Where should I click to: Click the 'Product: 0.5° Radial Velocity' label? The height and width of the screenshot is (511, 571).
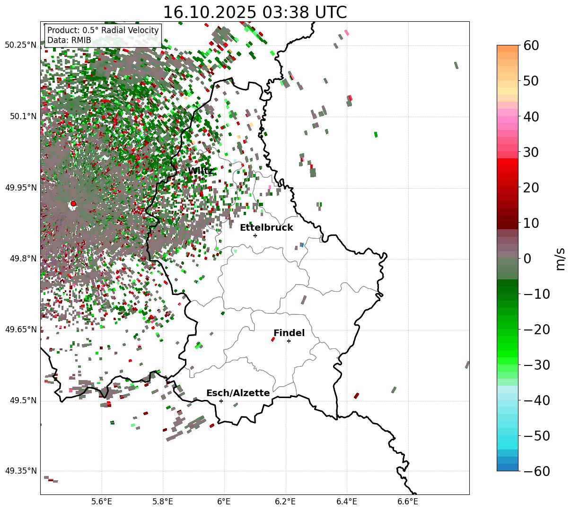(x=103, y=30)
